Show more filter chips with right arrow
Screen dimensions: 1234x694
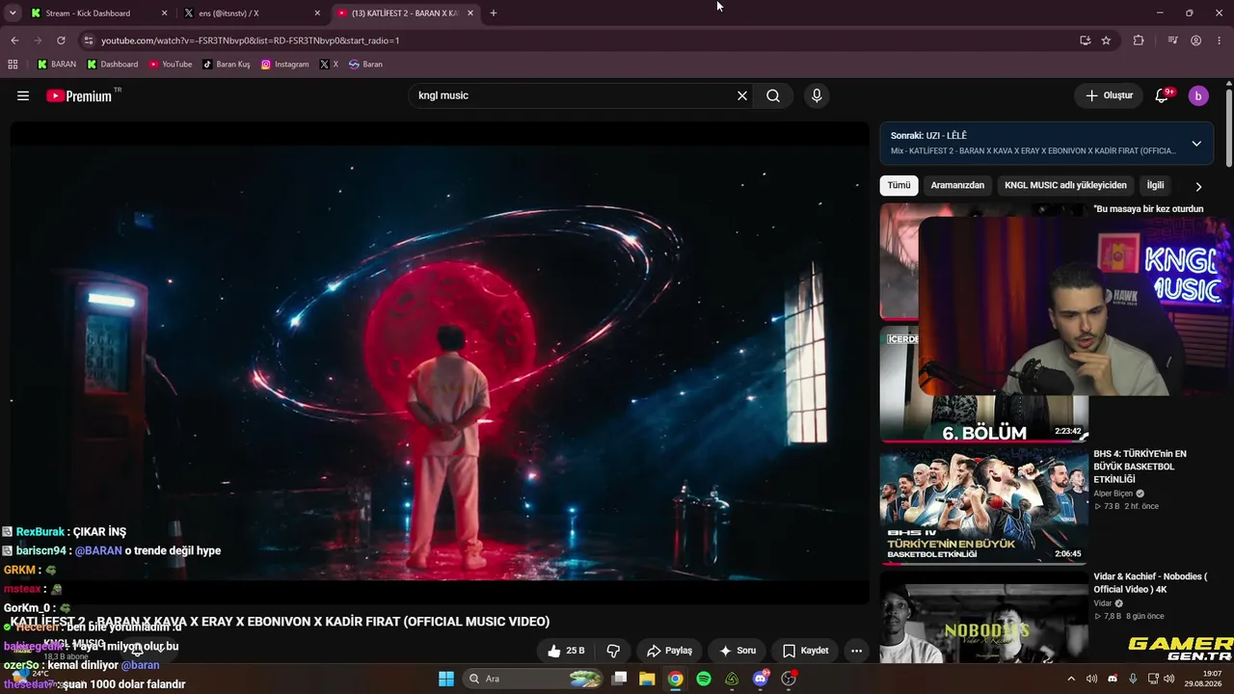pos(1198,186)
